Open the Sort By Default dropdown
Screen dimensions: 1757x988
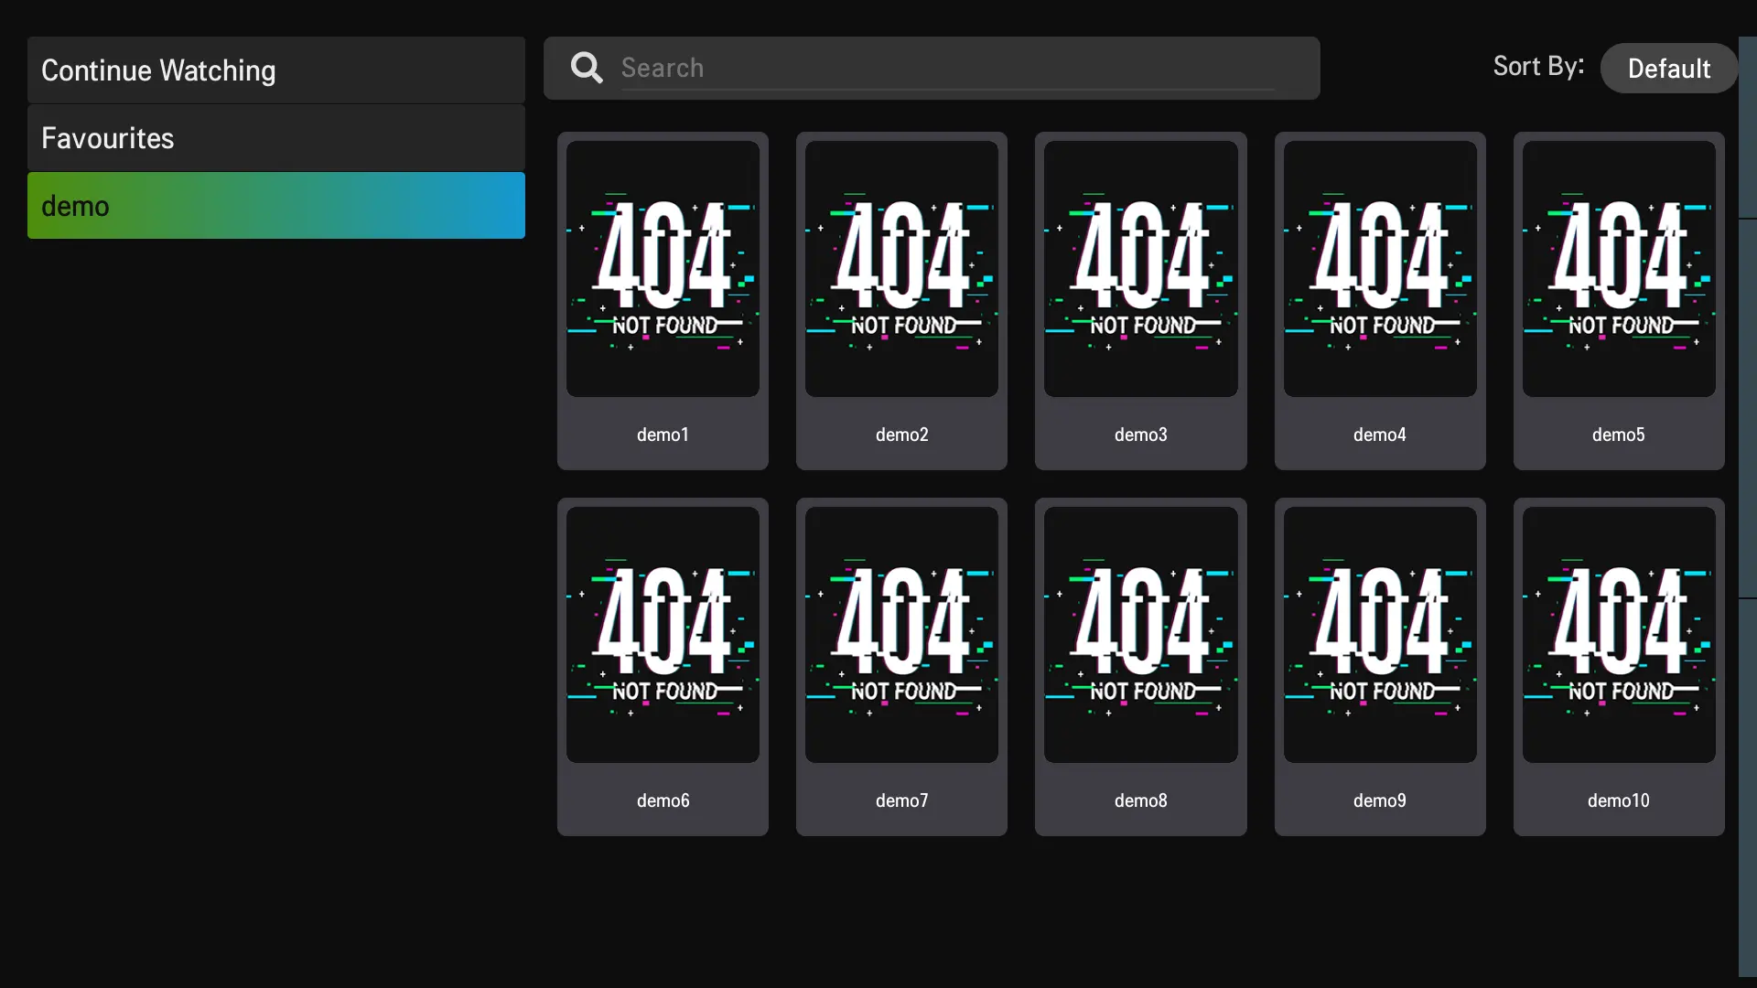1668,69
